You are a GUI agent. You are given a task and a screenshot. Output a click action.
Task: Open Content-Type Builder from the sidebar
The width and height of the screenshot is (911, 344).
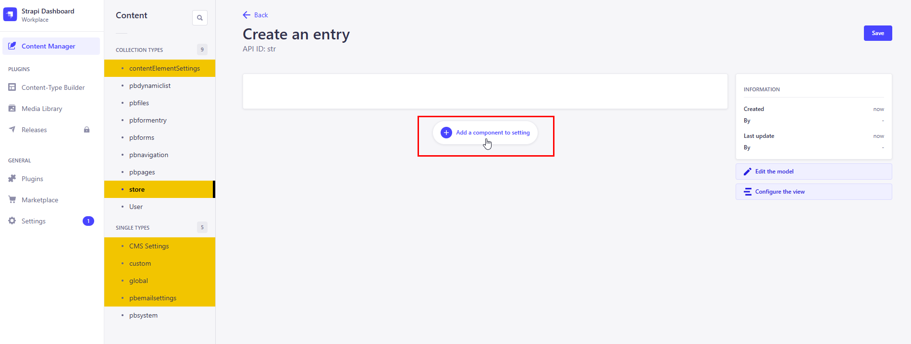[x=52, y=87]
